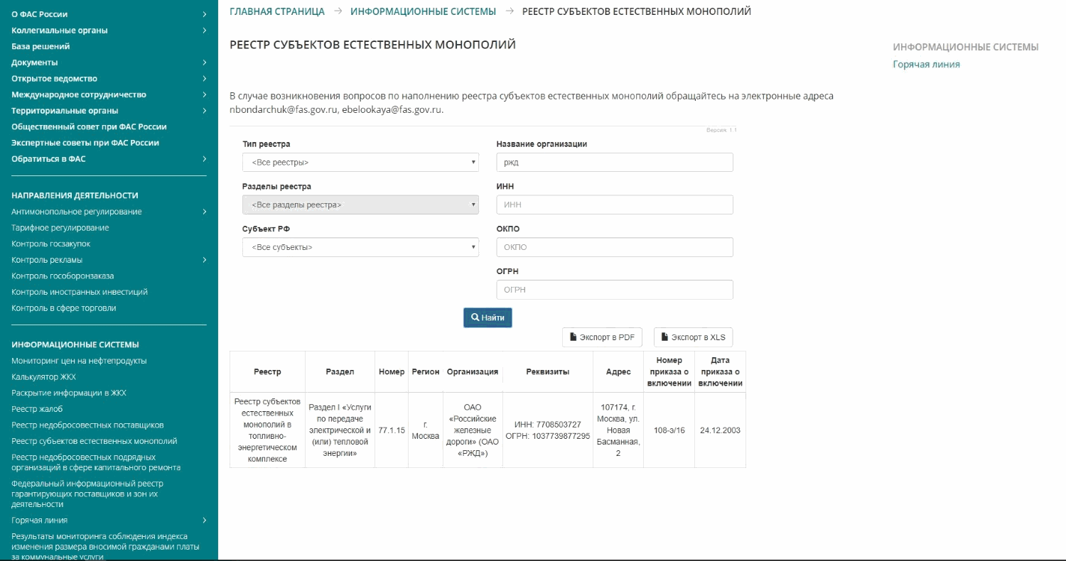
Task: Expand the О ФАС России submenu chevron
Action: (x=204, y=14)
